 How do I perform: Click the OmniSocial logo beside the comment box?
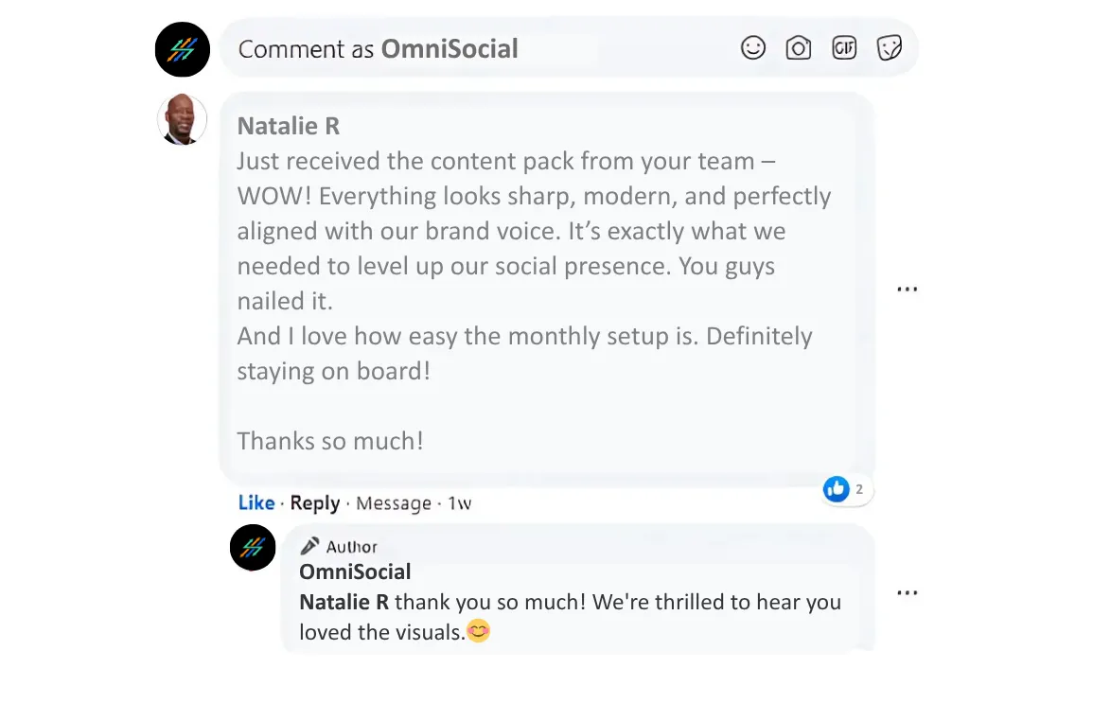[x=183, y=49]
